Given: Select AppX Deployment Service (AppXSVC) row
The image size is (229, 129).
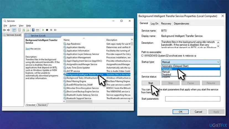Looking at the screenshot, I should click(x=97, y=61).
